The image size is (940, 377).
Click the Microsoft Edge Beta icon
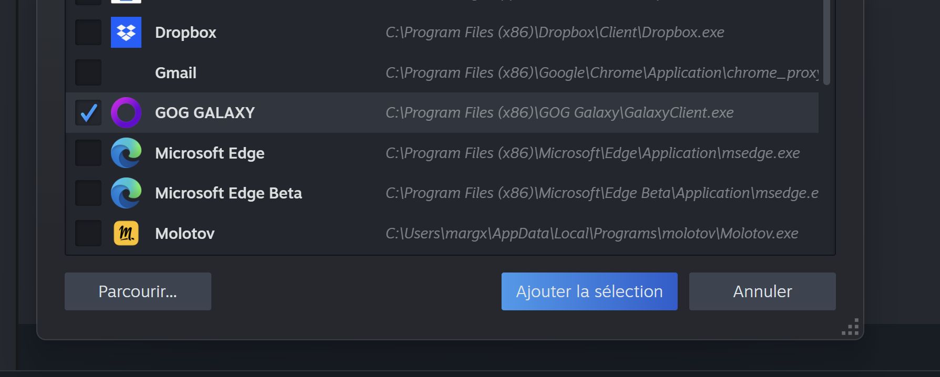point(126,193)
